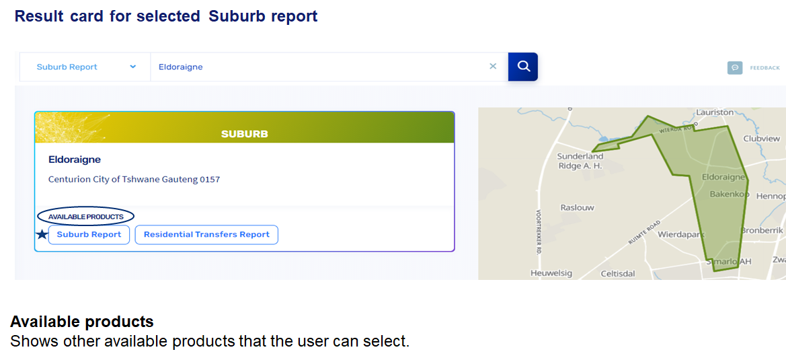Click the Centurion City of Tshwane address
Image resolution: width=786 pixels, height=360 pixels.
point(134,180)
